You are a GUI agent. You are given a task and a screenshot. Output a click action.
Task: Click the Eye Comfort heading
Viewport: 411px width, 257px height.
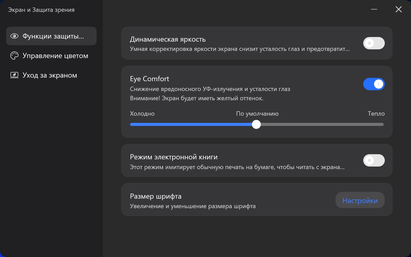click(x=150, y=79)
